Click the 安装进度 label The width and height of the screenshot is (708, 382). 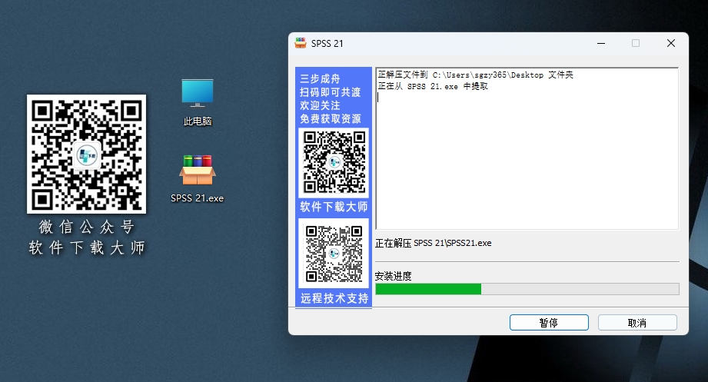(394, 276)
